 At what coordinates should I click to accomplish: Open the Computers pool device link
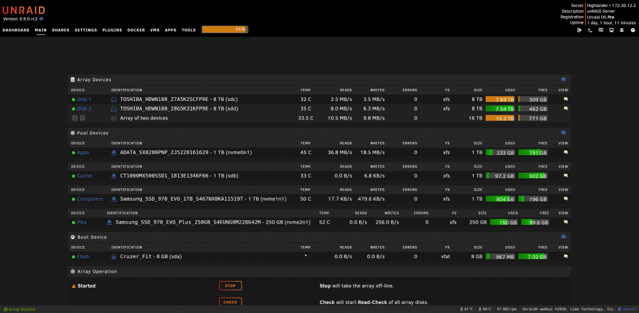89,199
